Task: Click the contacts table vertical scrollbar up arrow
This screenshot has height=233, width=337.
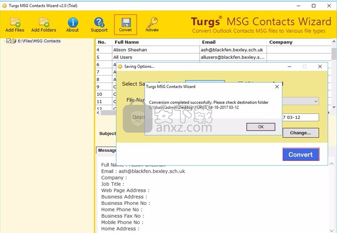Action: tap(334, 41)
